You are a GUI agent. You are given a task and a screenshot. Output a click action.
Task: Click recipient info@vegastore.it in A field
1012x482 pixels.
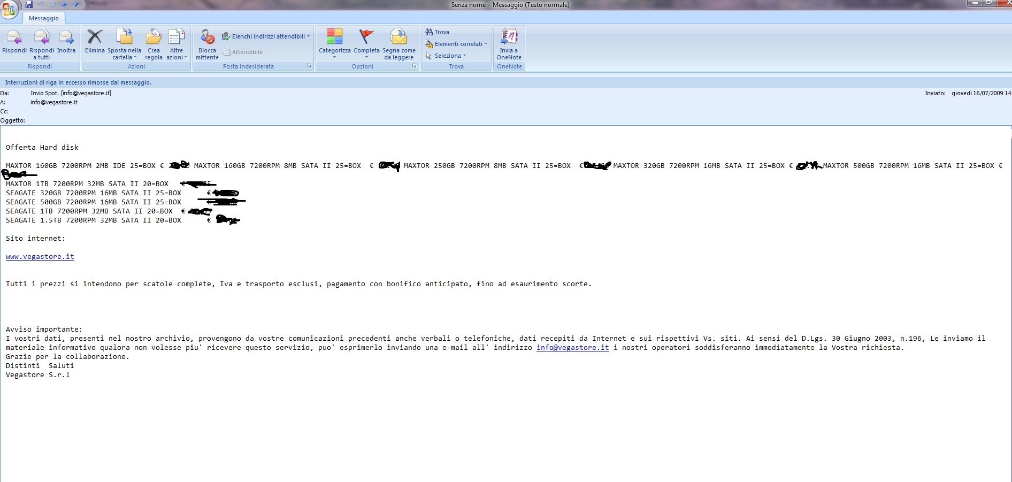coord(54,102)
